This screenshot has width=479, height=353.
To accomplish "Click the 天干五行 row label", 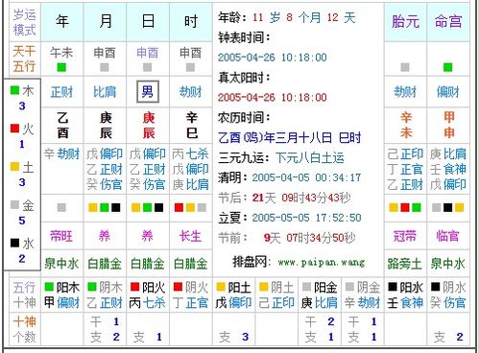I will (24, 59).
